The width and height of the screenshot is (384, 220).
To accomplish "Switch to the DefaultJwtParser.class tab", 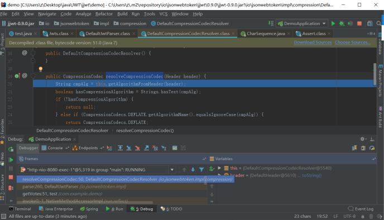I will point(108,34).
